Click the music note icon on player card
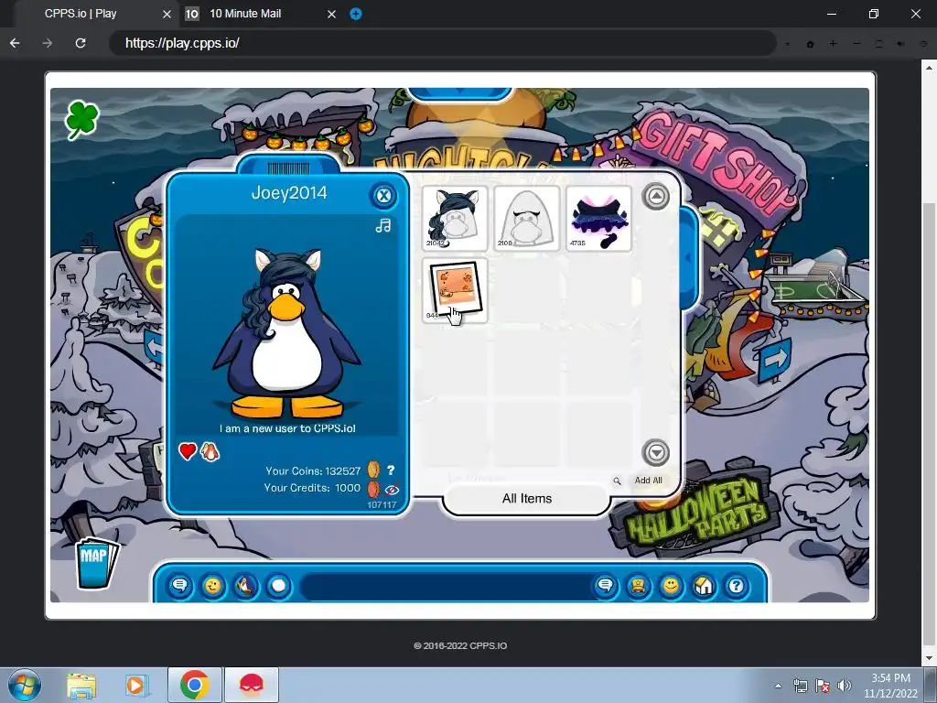Image resolution: width=937 pixels, height=703 pixels. 383,225
